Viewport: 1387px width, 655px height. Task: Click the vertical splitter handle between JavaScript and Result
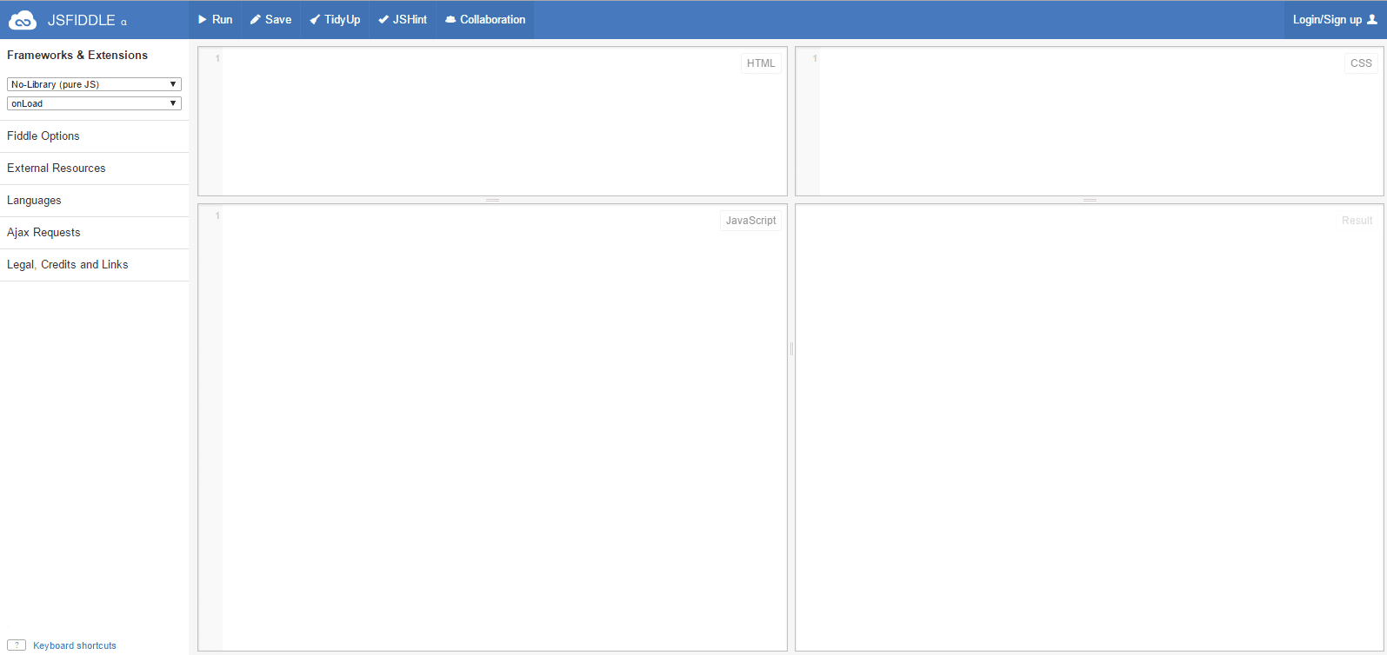pyautogui.click(x=791, y=348)
